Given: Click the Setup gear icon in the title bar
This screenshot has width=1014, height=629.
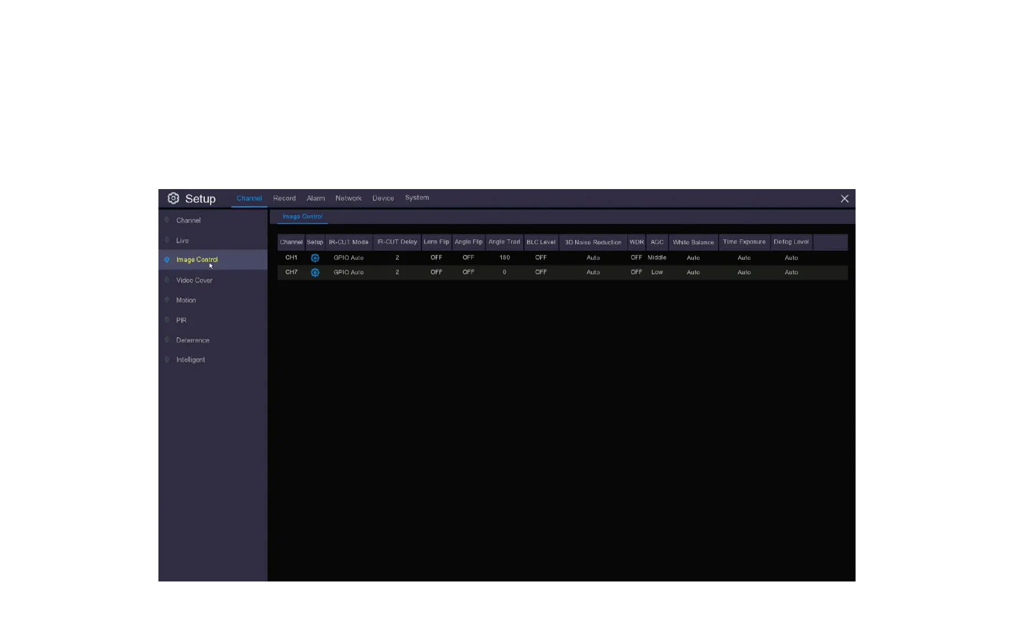Looking at the screenshot, I should click(x=173, y=199).
